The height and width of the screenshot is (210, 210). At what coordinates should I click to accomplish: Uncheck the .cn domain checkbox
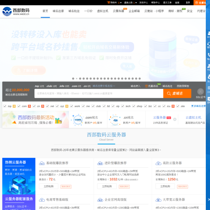[34, 106]
